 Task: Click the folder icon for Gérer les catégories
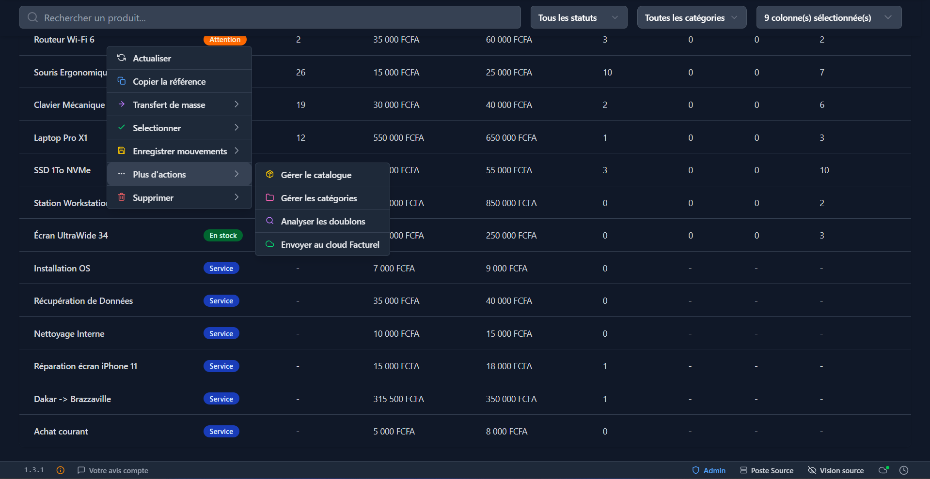[270, 198]
